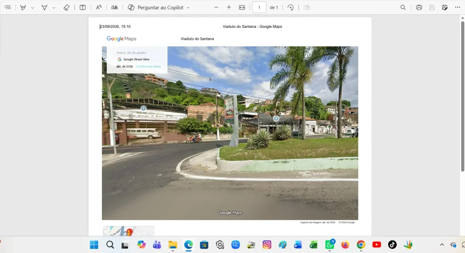465x253 pixels.
Task: Open the translate tool
Action: [114, 7]
